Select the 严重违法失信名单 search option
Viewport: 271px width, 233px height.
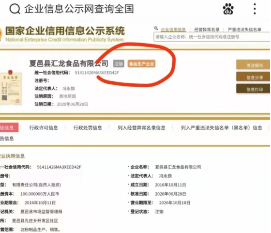tap(244, 30)
